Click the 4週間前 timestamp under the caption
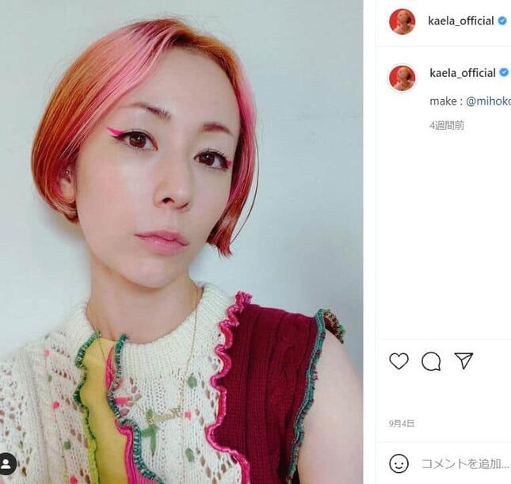The height and width of the screenshot is (484, 511). coord(447,125)
